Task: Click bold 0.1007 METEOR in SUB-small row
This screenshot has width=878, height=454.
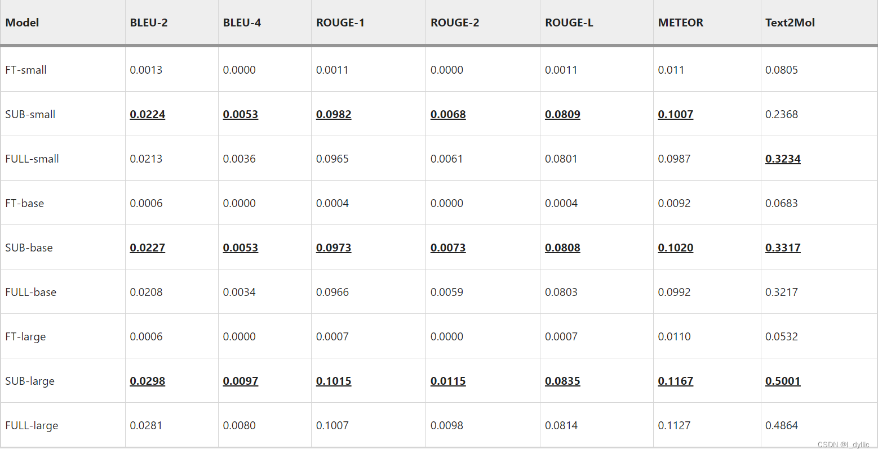Action: [676, 114]
